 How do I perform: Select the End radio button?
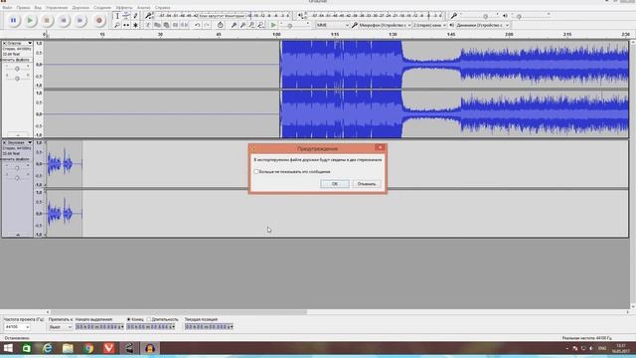click(129, 319)
